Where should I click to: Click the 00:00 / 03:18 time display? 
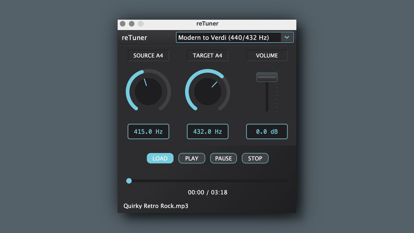coord(208,192)
